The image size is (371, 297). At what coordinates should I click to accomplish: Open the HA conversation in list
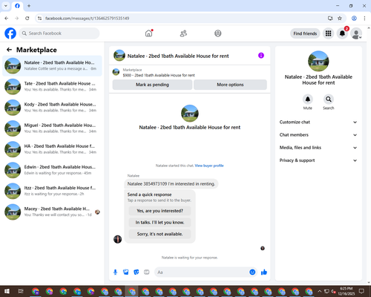click(x=52, y=149)
